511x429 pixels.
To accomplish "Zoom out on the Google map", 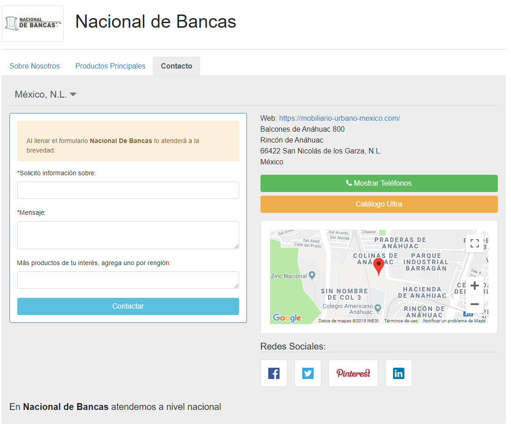I will (x=475, y=304).
